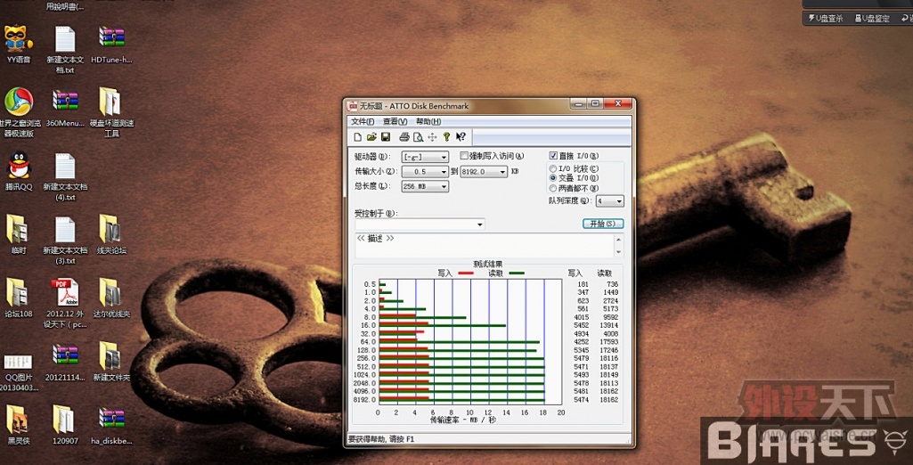Screen dimensions: 913x465
Task: Click the context help pointer icon
Action: (461, 137)
